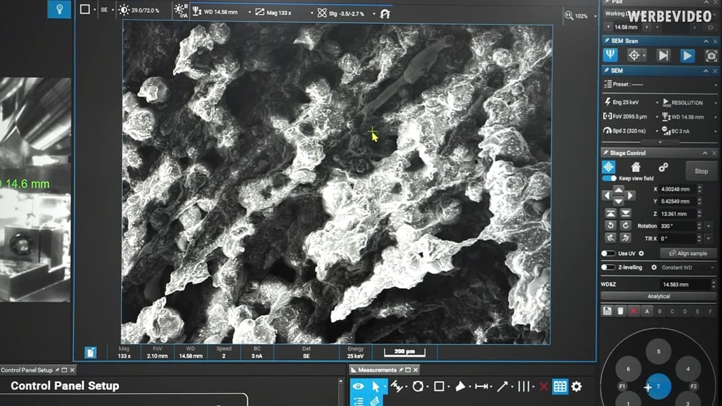Open the WD 14.58 mm toolbar dropdown arrow
Viewport: 722px width, 406px height.
pos(249,12)
